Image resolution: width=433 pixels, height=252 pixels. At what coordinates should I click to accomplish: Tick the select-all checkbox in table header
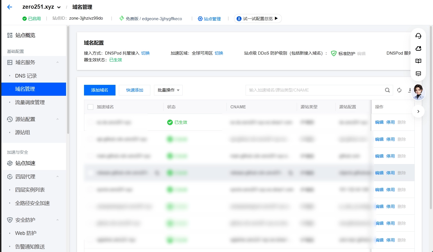[x=90, y=107]
